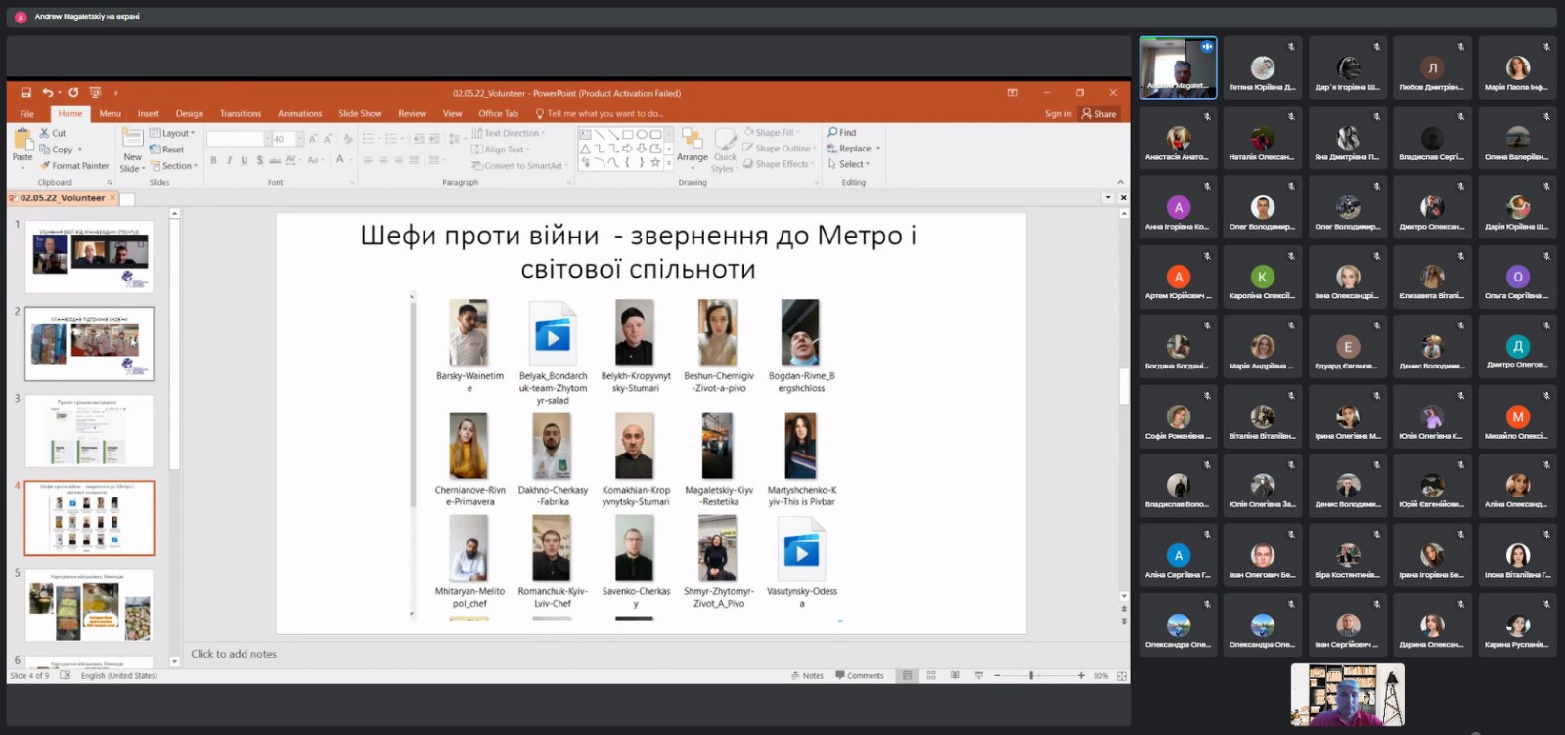
Task: Open the Select dropdown in Editing group
Action: click(849, 164)
